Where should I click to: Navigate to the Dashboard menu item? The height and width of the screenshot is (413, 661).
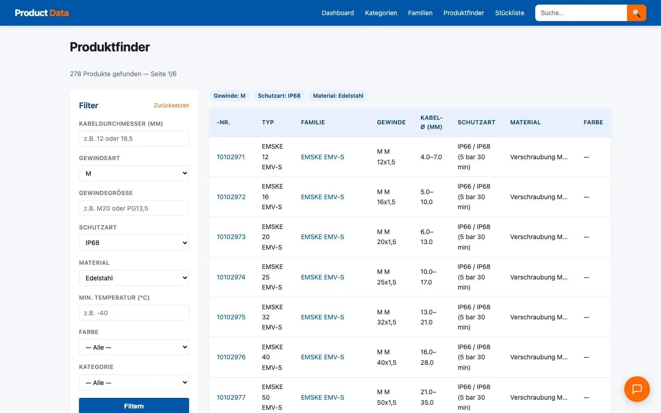[337, 13]
